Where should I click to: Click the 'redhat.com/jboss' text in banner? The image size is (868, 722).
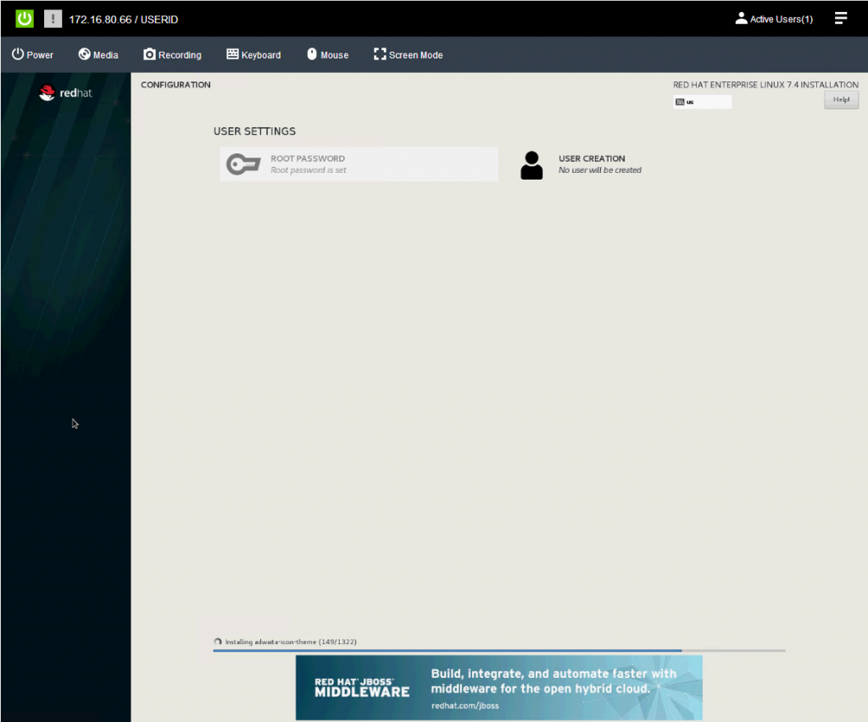465,705
